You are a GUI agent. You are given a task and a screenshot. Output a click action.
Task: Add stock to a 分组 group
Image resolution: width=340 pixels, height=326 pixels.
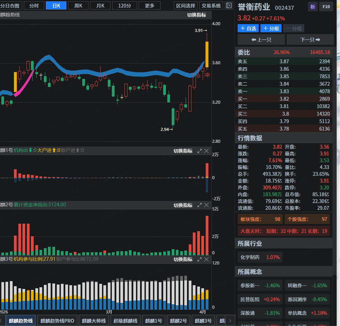(x=271, y=28)
